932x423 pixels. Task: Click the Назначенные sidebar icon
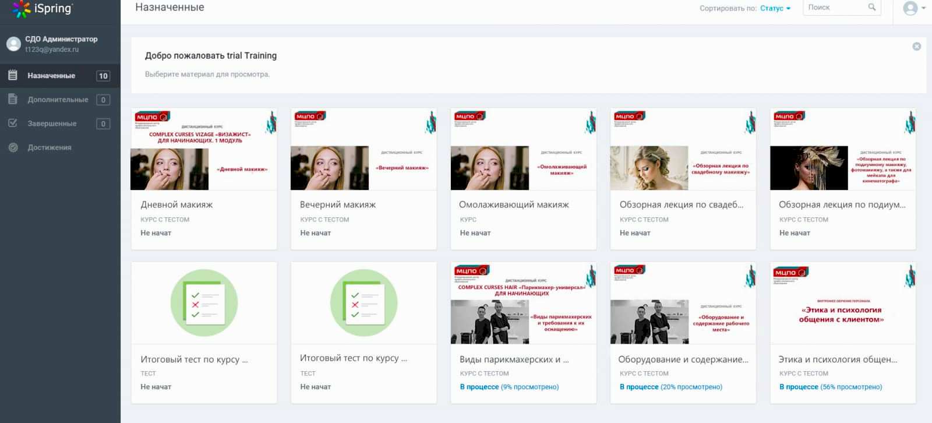click(x=13, y=75)
